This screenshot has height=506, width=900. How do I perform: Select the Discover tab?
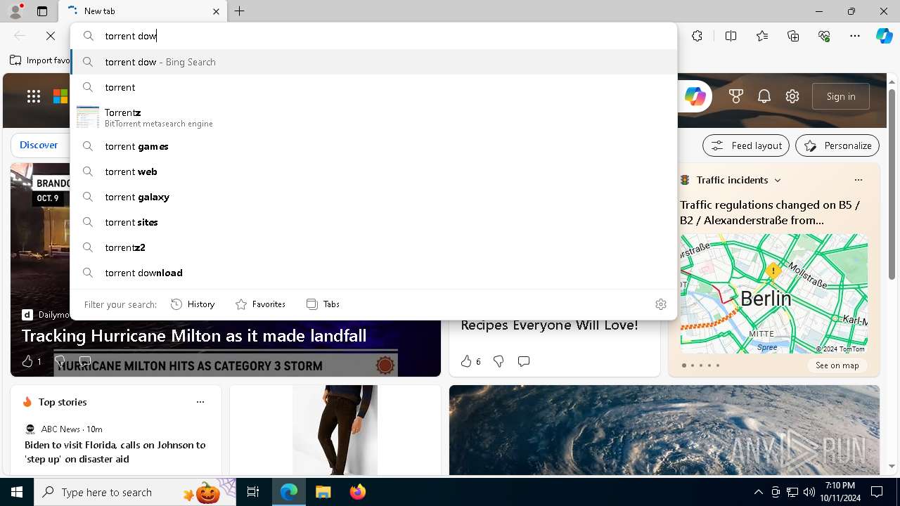coord(39,145)
